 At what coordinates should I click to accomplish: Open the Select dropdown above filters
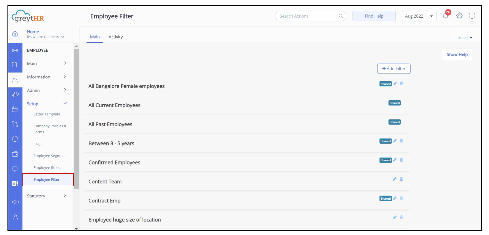[465, 37]
